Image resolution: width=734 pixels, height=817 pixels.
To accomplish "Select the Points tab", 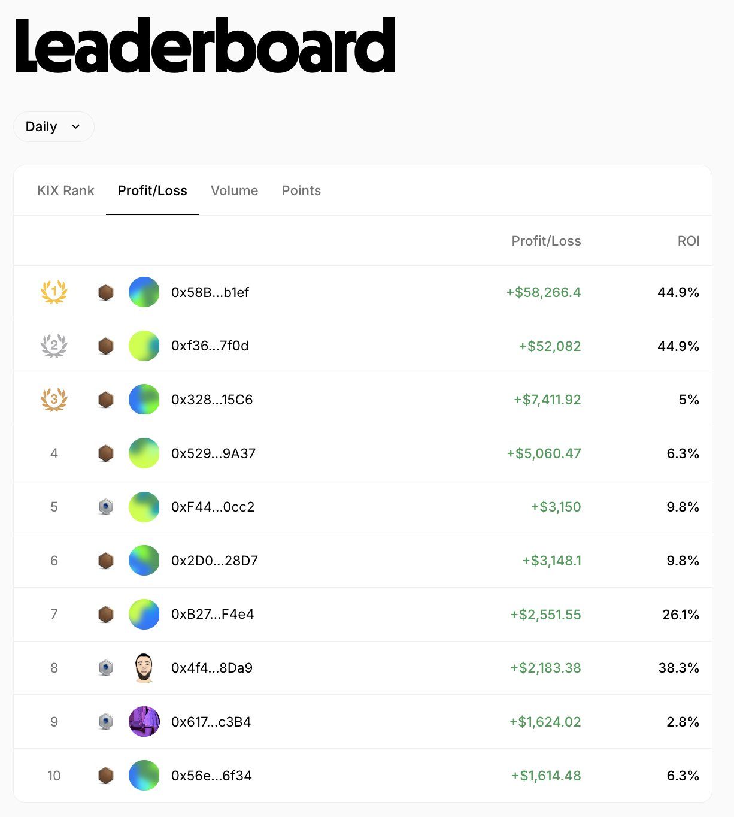I will [301, 190].
